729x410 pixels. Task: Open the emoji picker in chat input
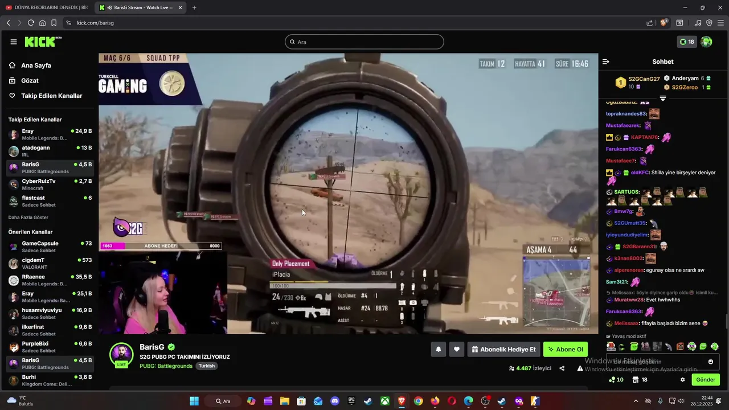point(711,362)
